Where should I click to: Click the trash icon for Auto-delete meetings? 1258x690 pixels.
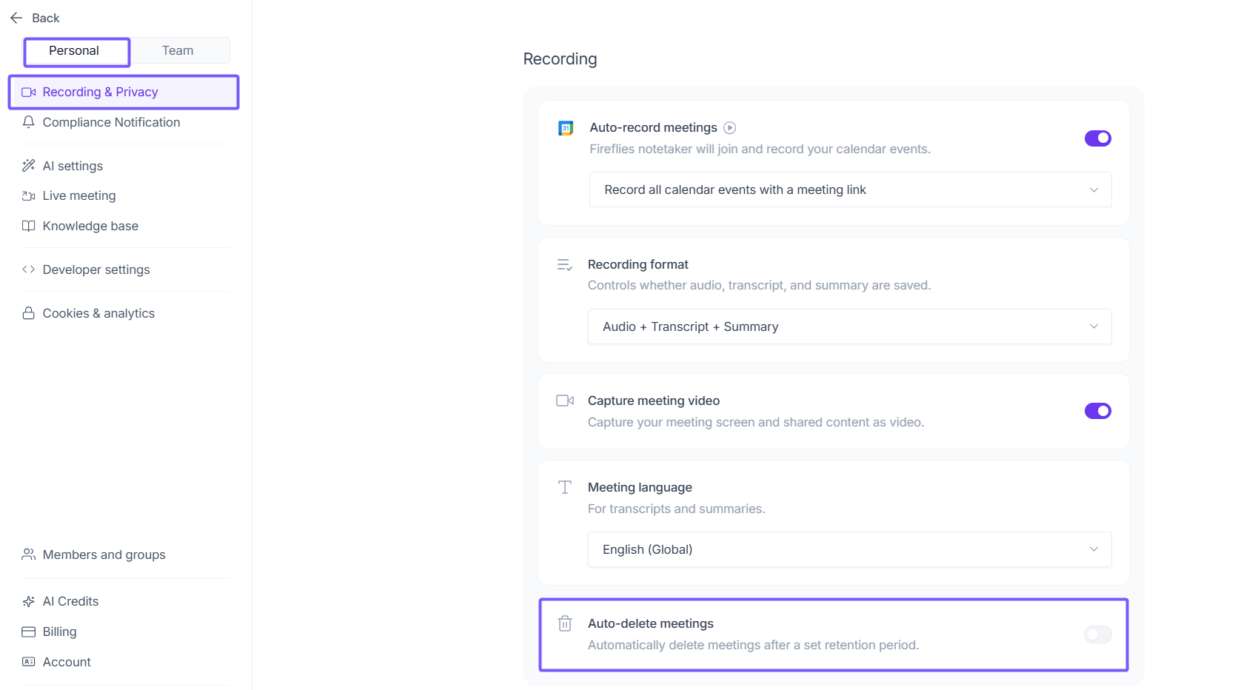coord(565,623)
